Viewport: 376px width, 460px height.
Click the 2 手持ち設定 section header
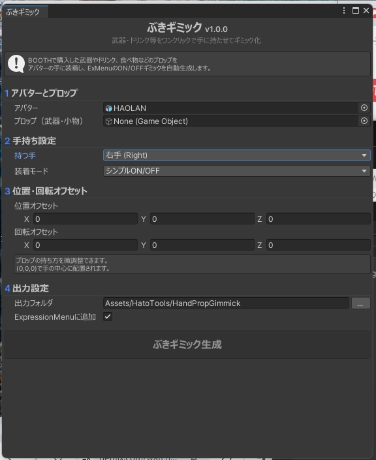30,141
